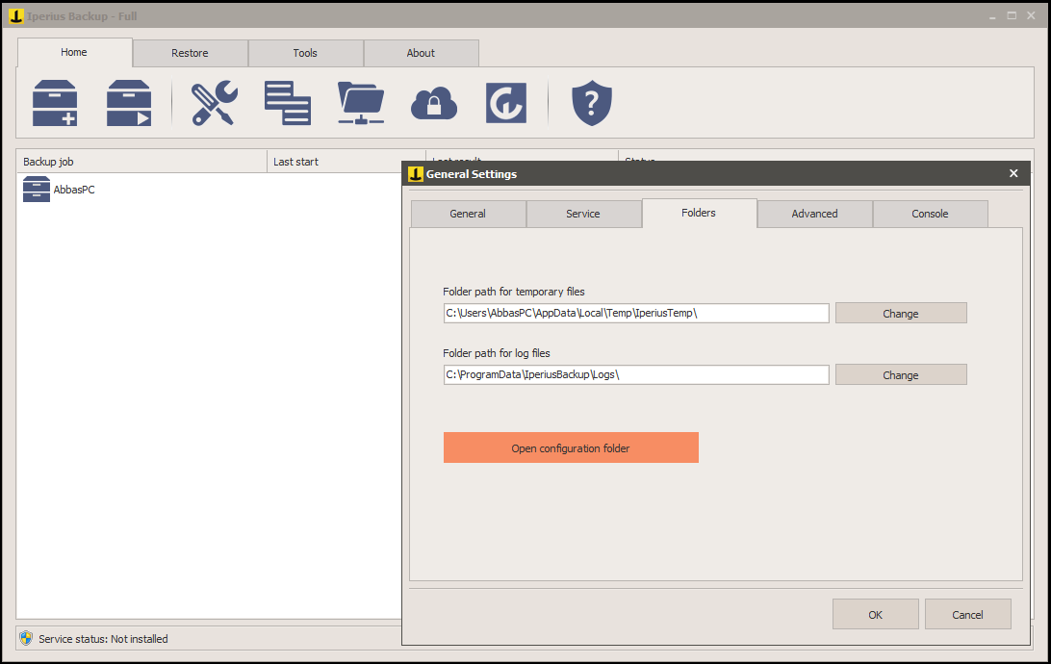
Task: Click the Iperius logo in main title bar
Action: tap(16, 16)
